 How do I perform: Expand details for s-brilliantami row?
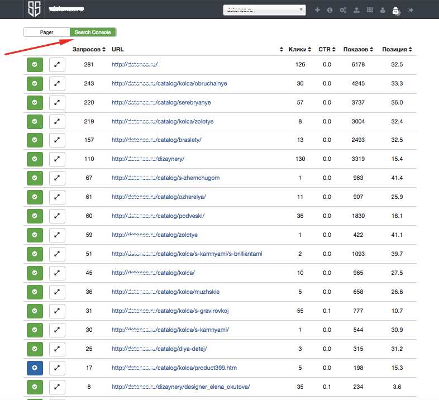pyautogui.click(x=57, y=254)
